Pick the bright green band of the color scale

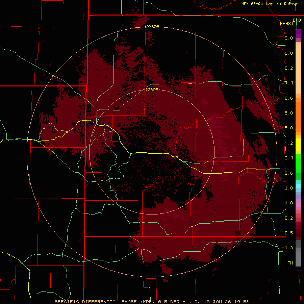pyautogui.click(x=298, y=163)
